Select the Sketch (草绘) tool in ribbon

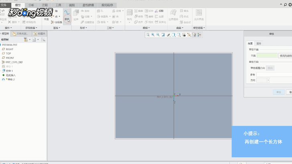pos(67,16)
